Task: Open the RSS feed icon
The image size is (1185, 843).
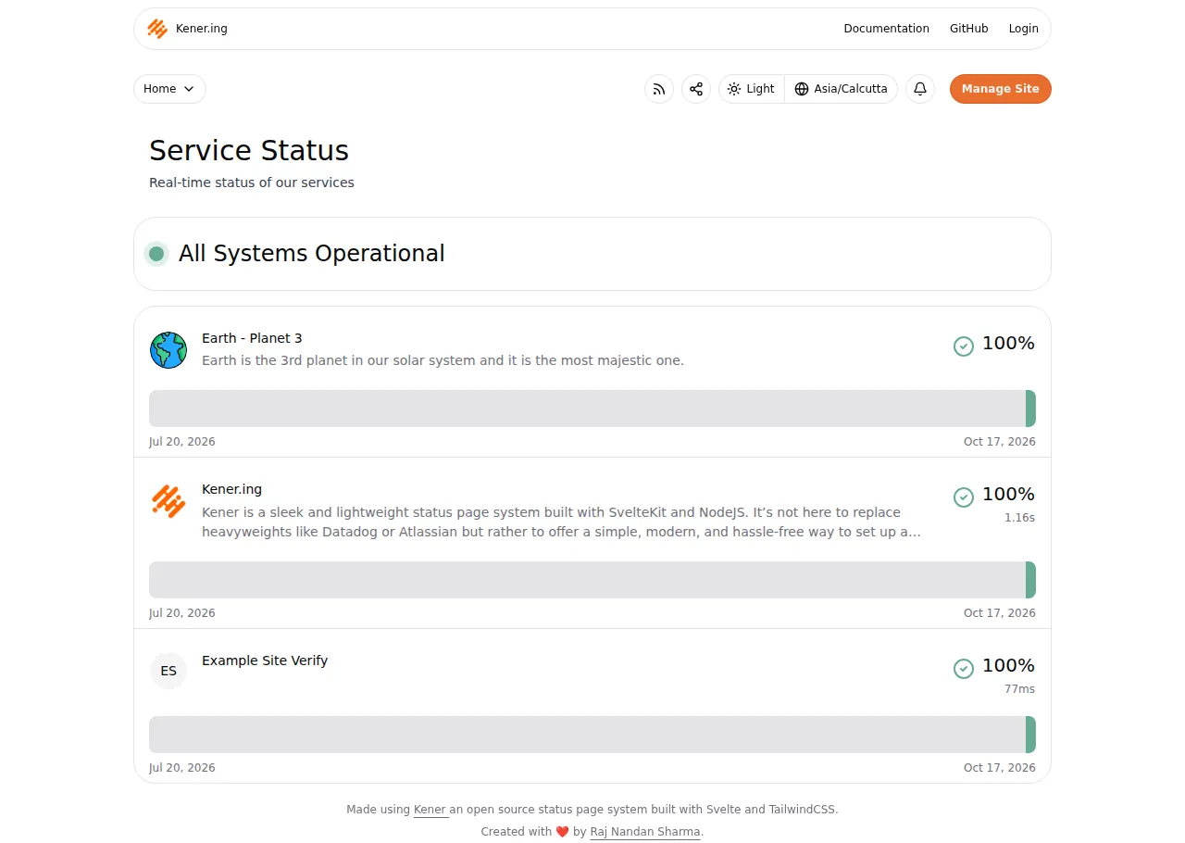Action: pyautogui.click(x=659, y=89)
